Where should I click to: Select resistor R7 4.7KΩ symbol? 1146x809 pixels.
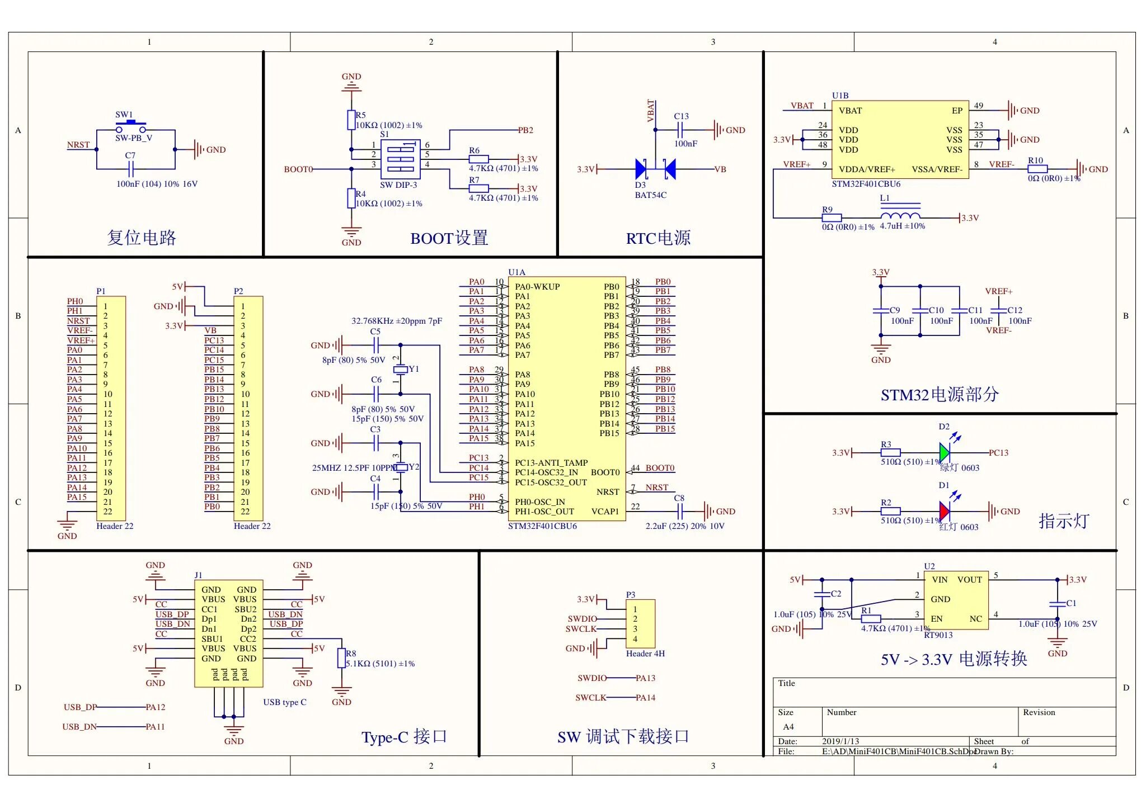click(x=478, y=188)
